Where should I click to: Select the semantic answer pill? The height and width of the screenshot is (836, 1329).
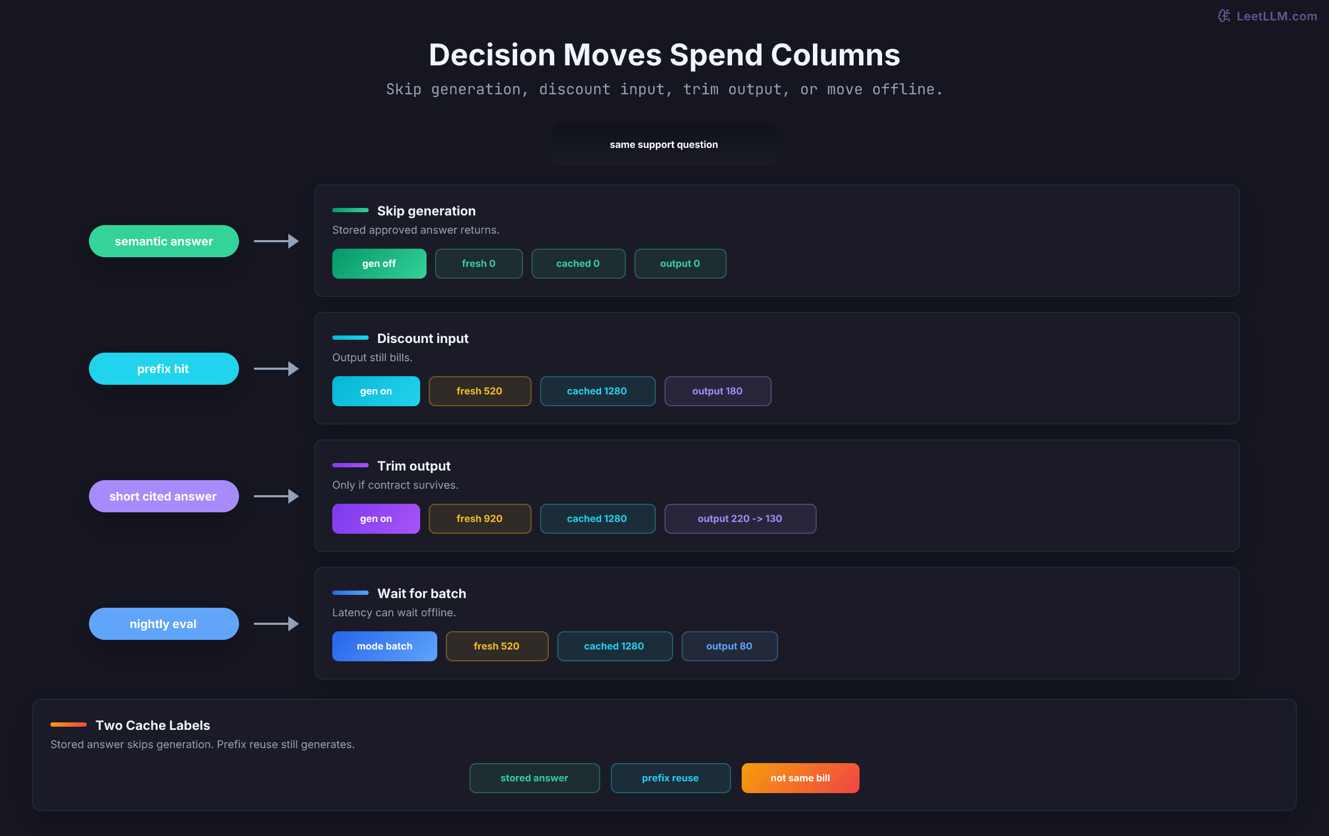pyautogui.click(x=164, y=241)
